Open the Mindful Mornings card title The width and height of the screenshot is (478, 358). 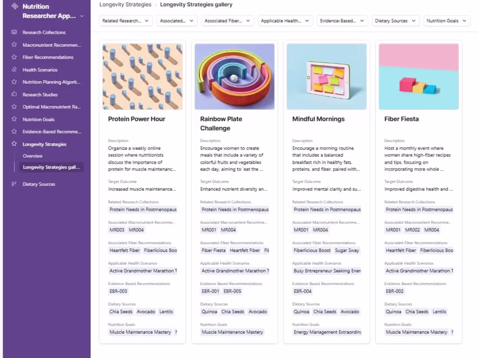[x=318, y=119]
